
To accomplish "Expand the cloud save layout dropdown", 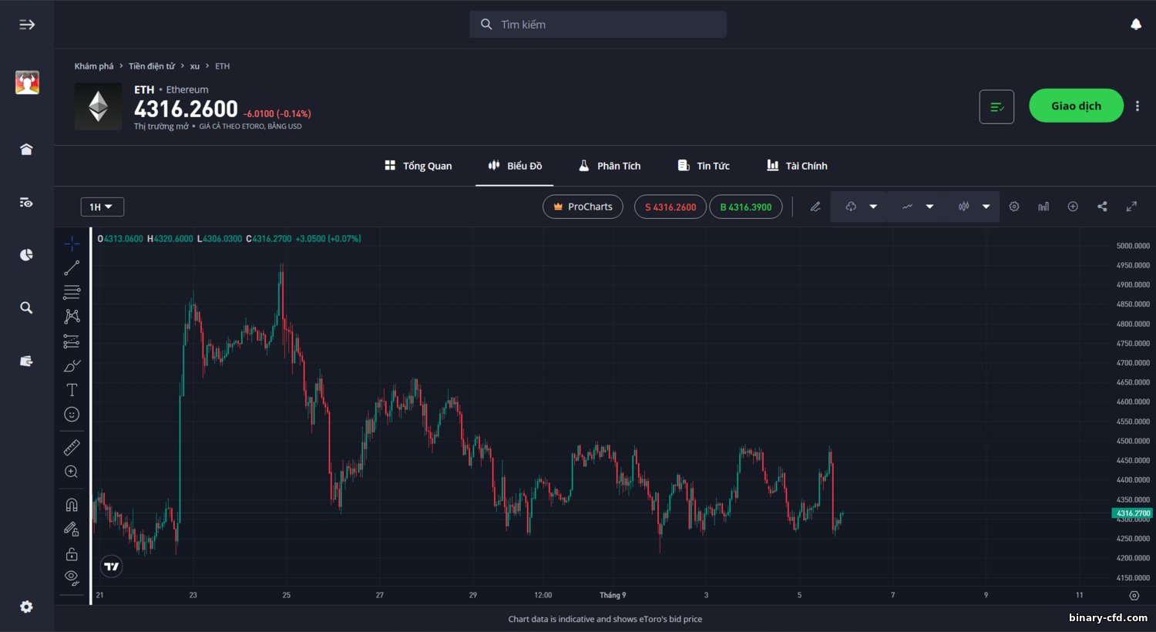I will 873,207.
